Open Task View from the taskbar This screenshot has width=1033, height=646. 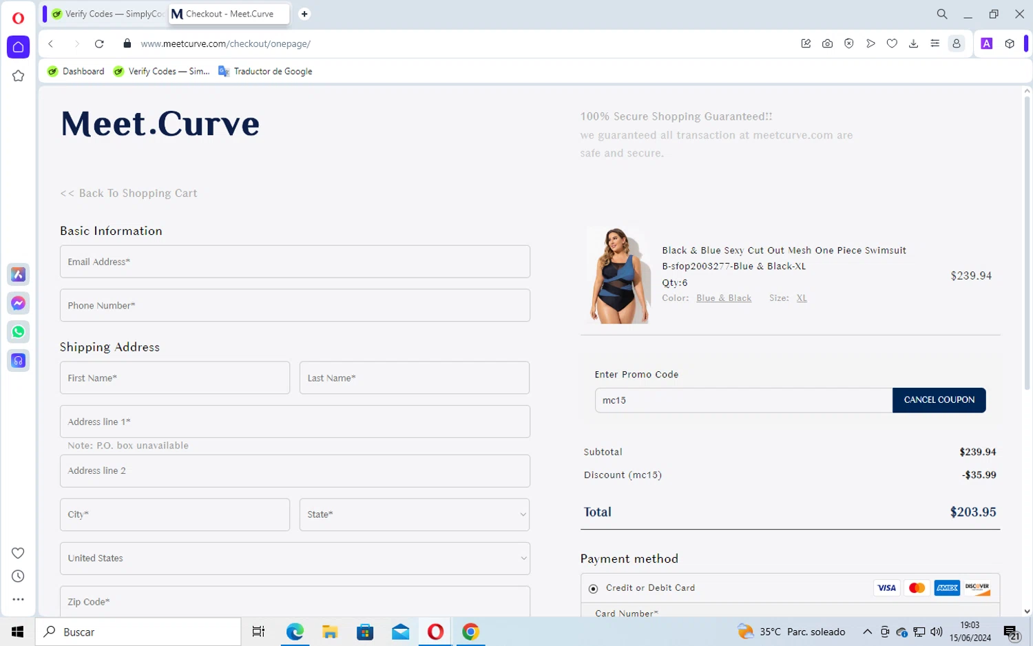259,632
